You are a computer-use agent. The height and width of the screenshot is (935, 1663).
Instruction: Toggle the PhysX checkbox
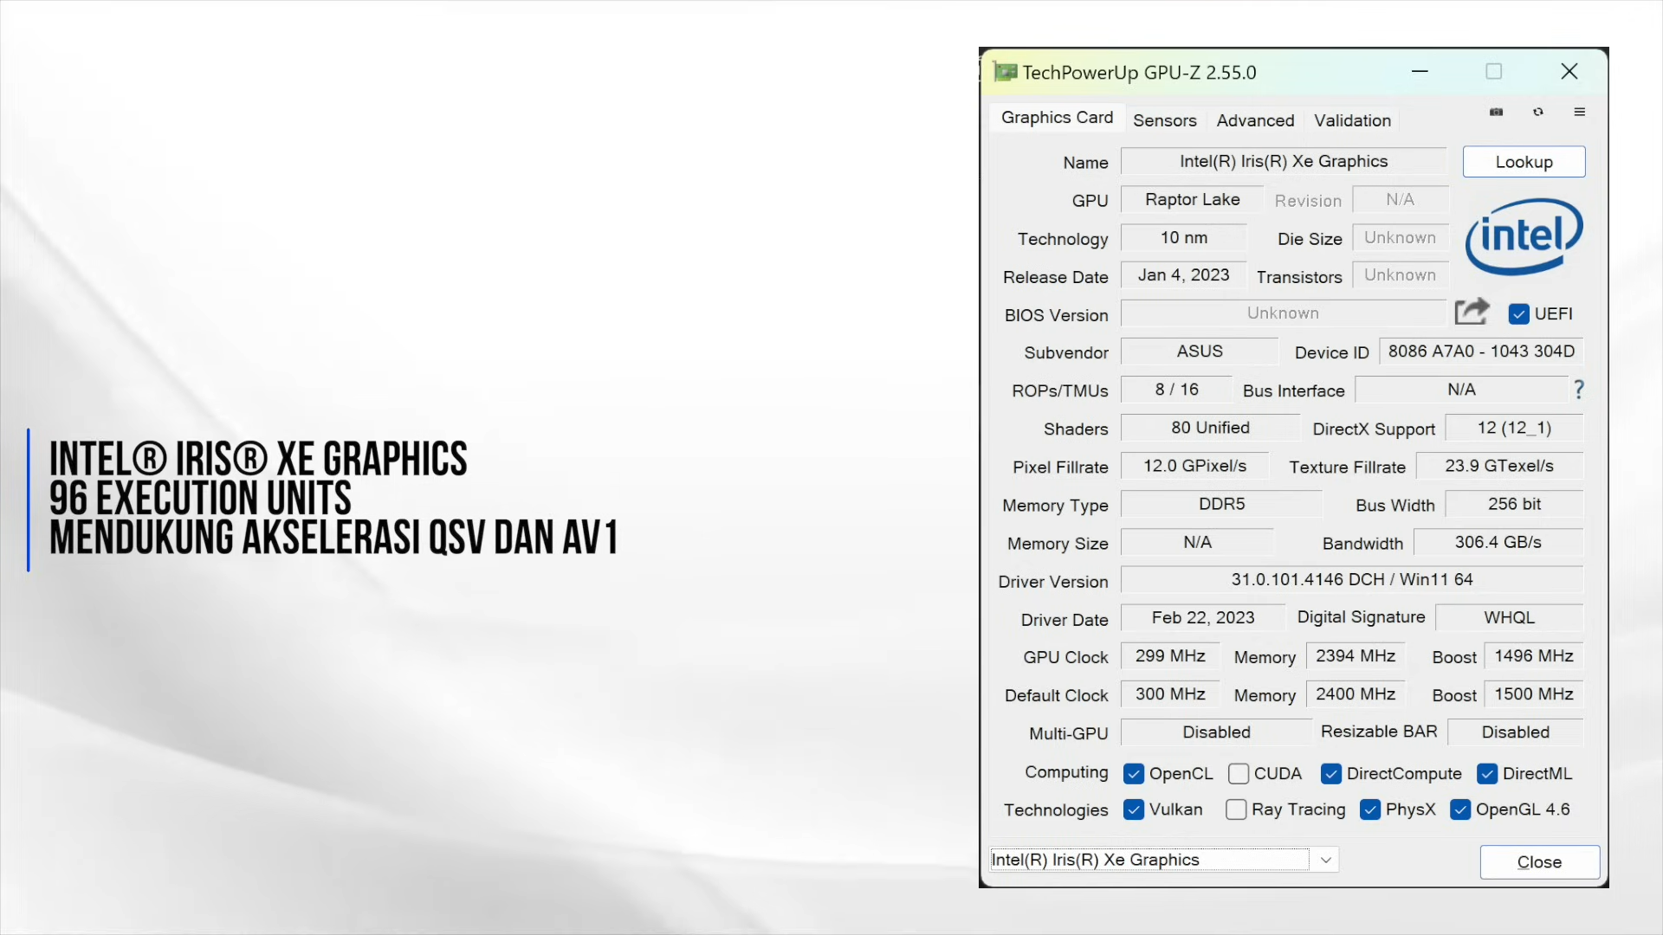click(x=1370, y=809)
